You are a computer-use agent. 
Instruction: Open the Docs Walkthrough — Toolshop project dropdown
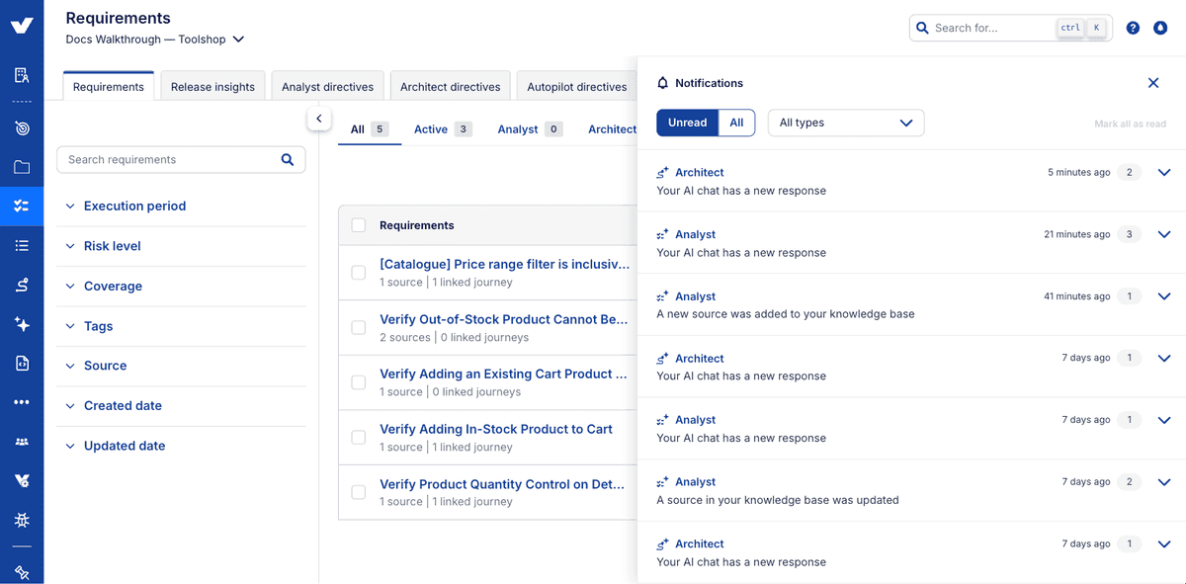[155, 40]
